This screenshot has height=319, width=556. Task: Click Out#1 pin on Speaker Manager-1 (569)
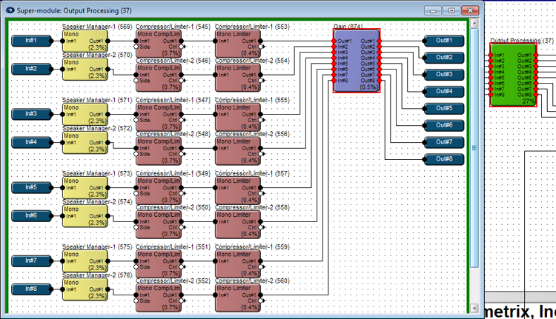point(107,41)
